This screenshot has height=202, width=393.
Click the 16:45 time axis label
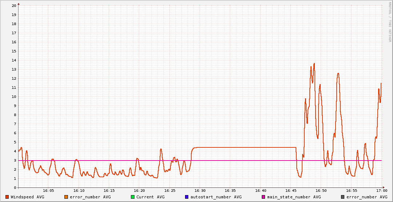click(291, 191)
